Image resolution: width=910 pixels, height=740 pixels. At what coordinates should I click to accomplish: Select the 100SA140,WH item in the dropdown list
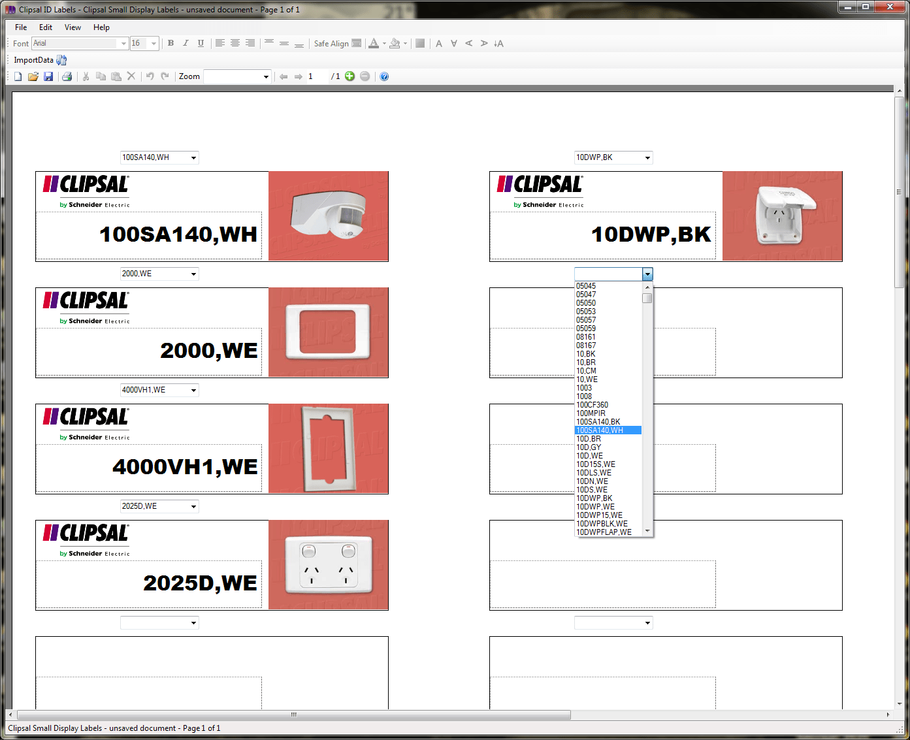point(608,430)
